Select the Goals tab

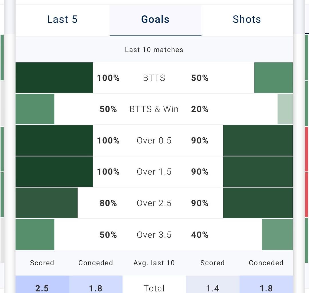pos(155,20)
